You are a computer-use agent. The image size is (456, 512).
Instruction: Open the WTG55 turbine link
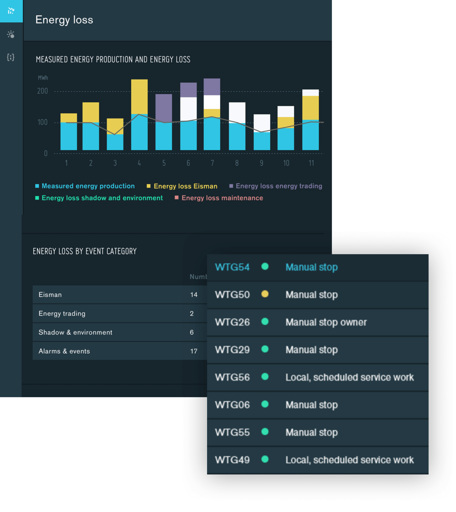tap(232, 432)
